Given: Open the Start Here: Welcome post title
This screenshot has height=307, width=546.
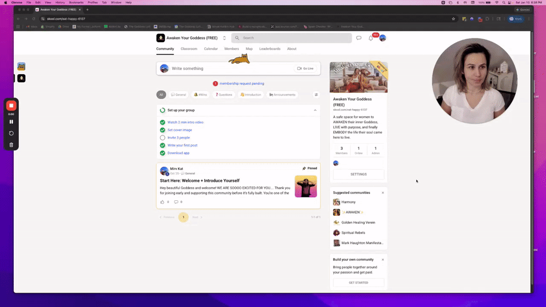Looking at the screenshot, I should [x=199, y=181].
